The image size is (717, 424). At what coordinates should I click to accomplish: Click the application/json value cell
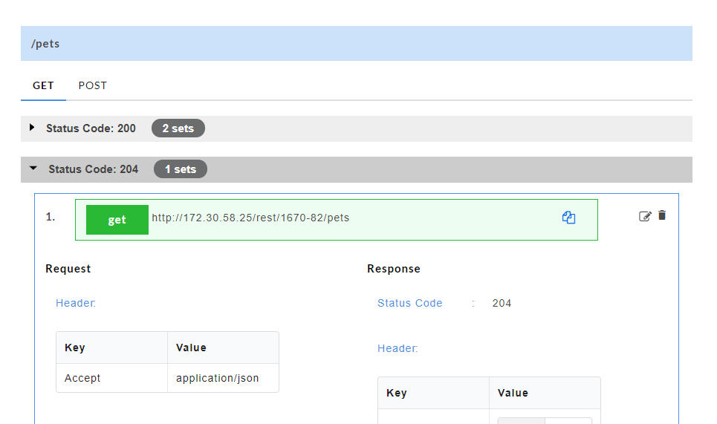click(223, 378)
